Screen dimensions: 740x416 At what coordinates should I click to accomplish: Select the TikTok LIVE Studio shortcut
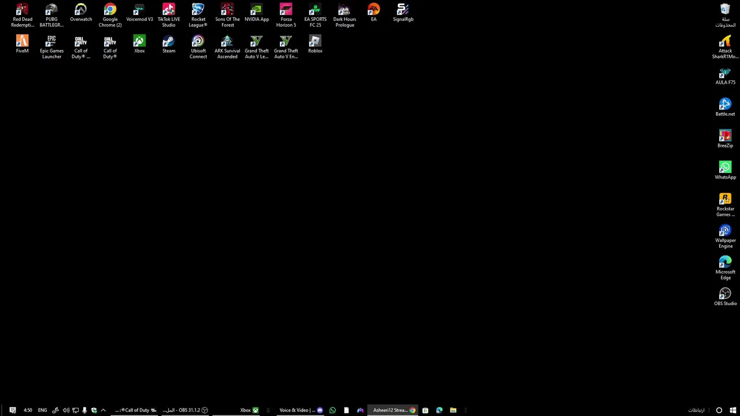[169, 16]
